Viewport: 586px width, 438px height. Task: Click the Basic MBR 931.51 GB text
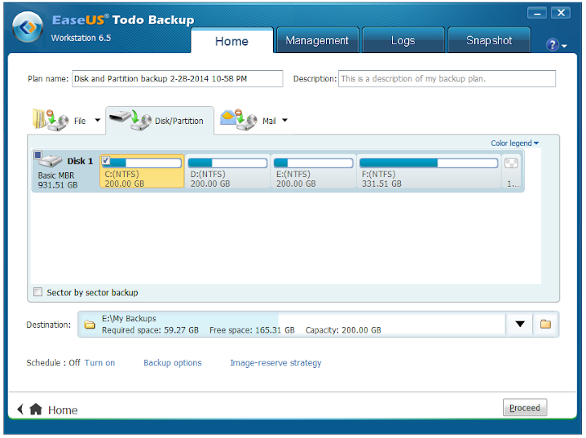pos(58,180)
